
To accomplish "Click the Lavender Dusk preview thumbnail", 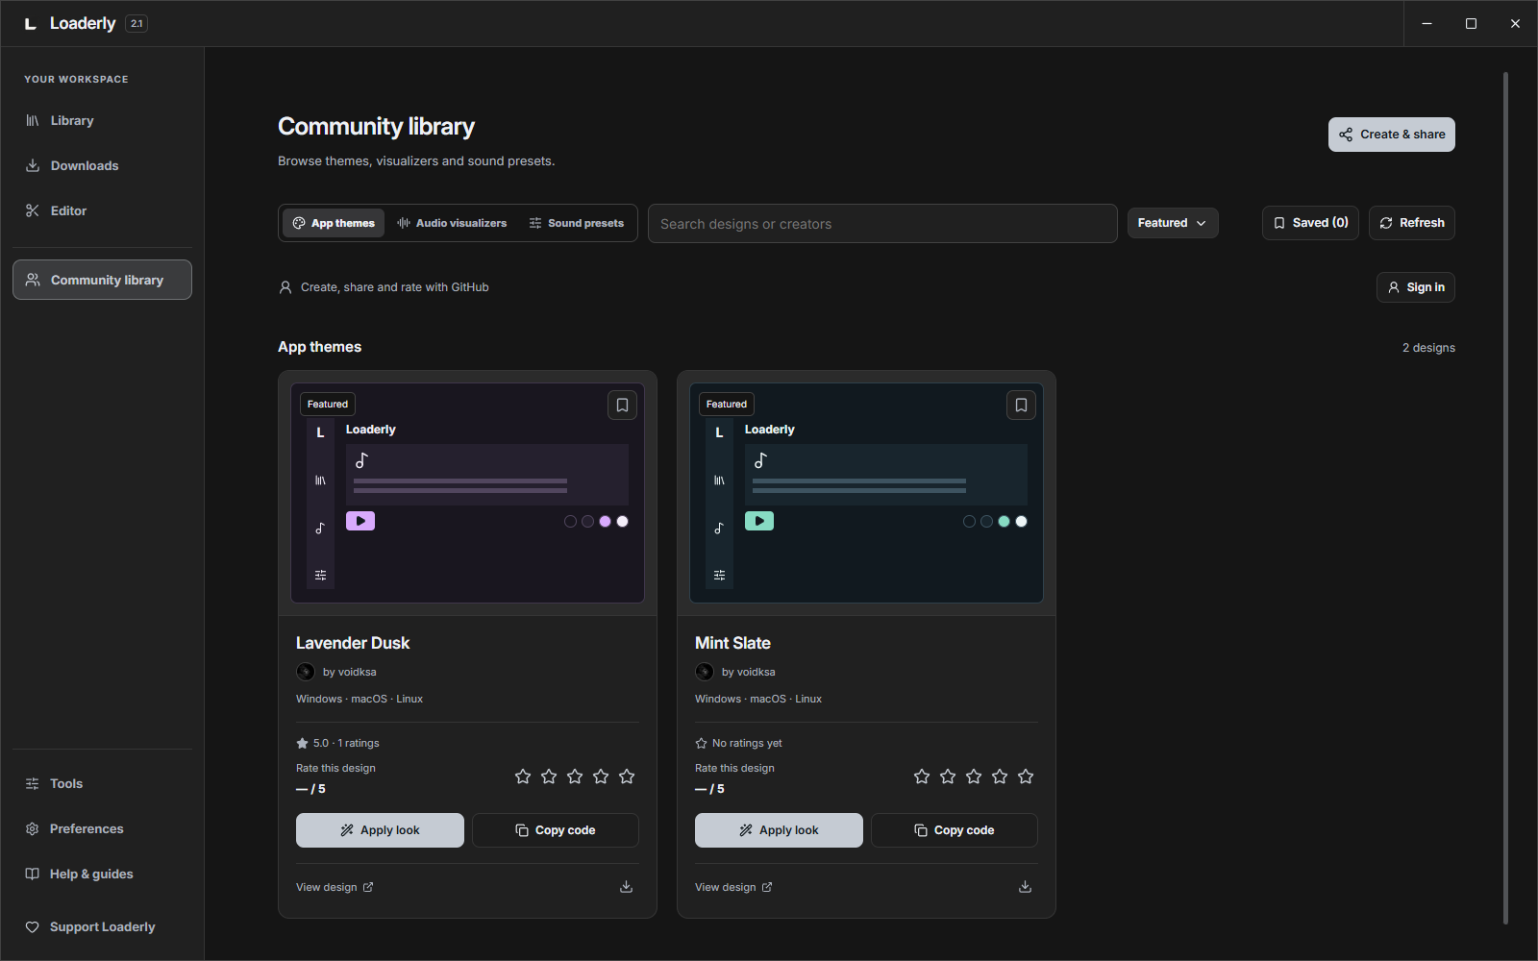I will click(468, 493).
